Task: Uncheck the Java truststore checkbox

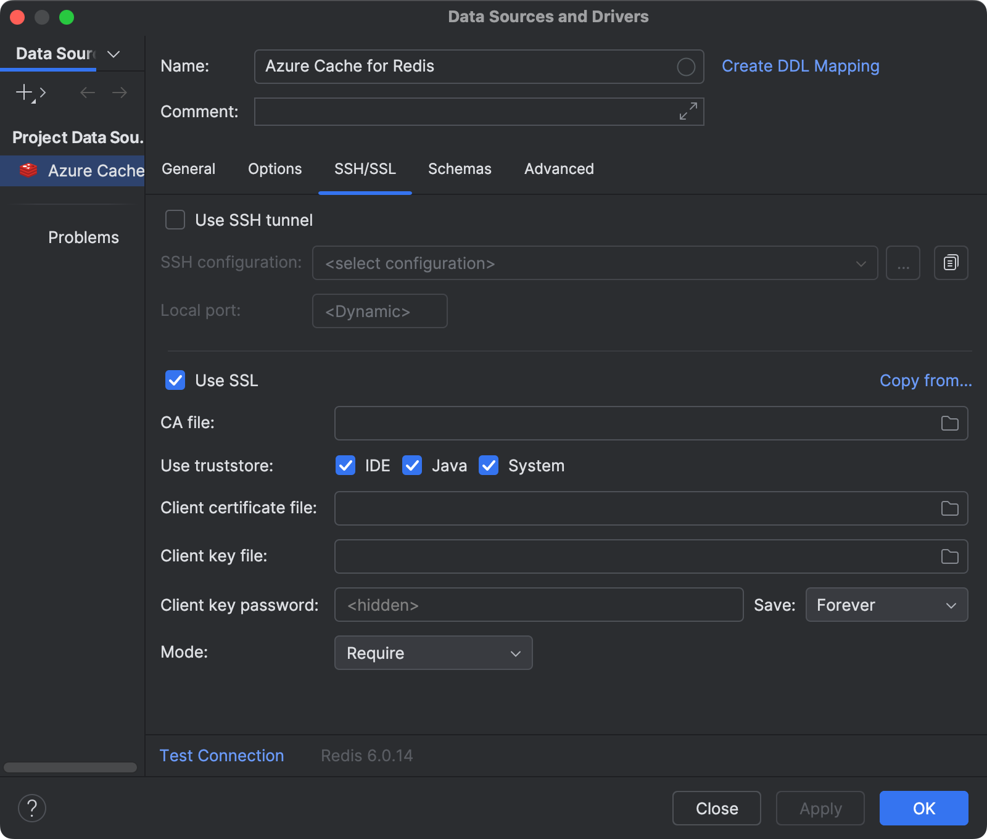Action: tap(411, 465)
